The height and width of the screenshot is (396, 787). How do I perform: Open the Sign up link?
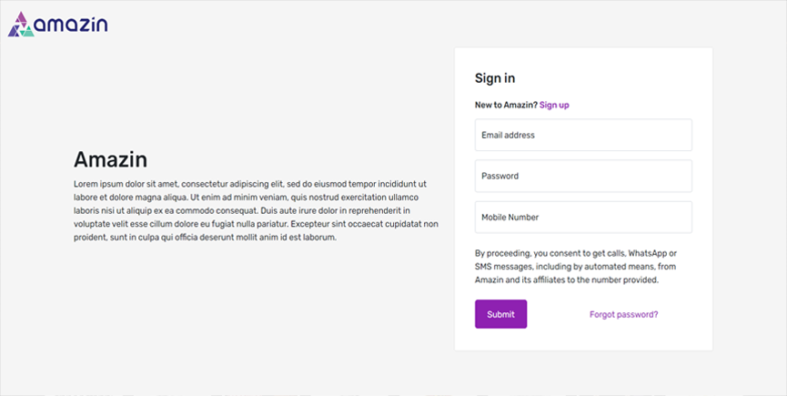[554, 105]
